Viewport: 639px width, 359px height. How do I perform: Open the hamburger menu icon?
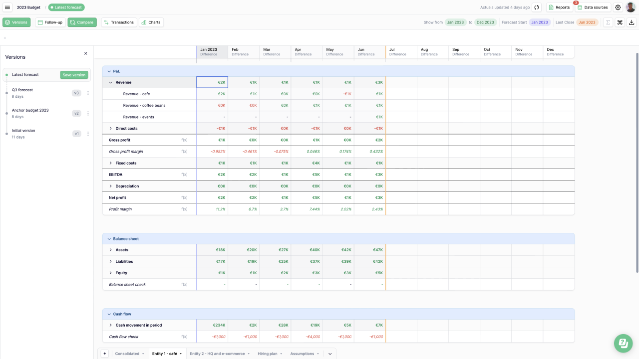coord(7,7)
